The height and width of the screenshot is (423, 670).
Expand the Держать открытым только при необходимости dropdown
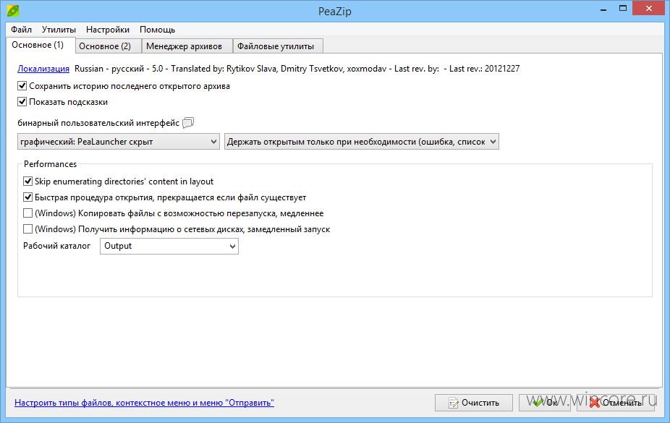pyautogui.click(x=362, y=142)
